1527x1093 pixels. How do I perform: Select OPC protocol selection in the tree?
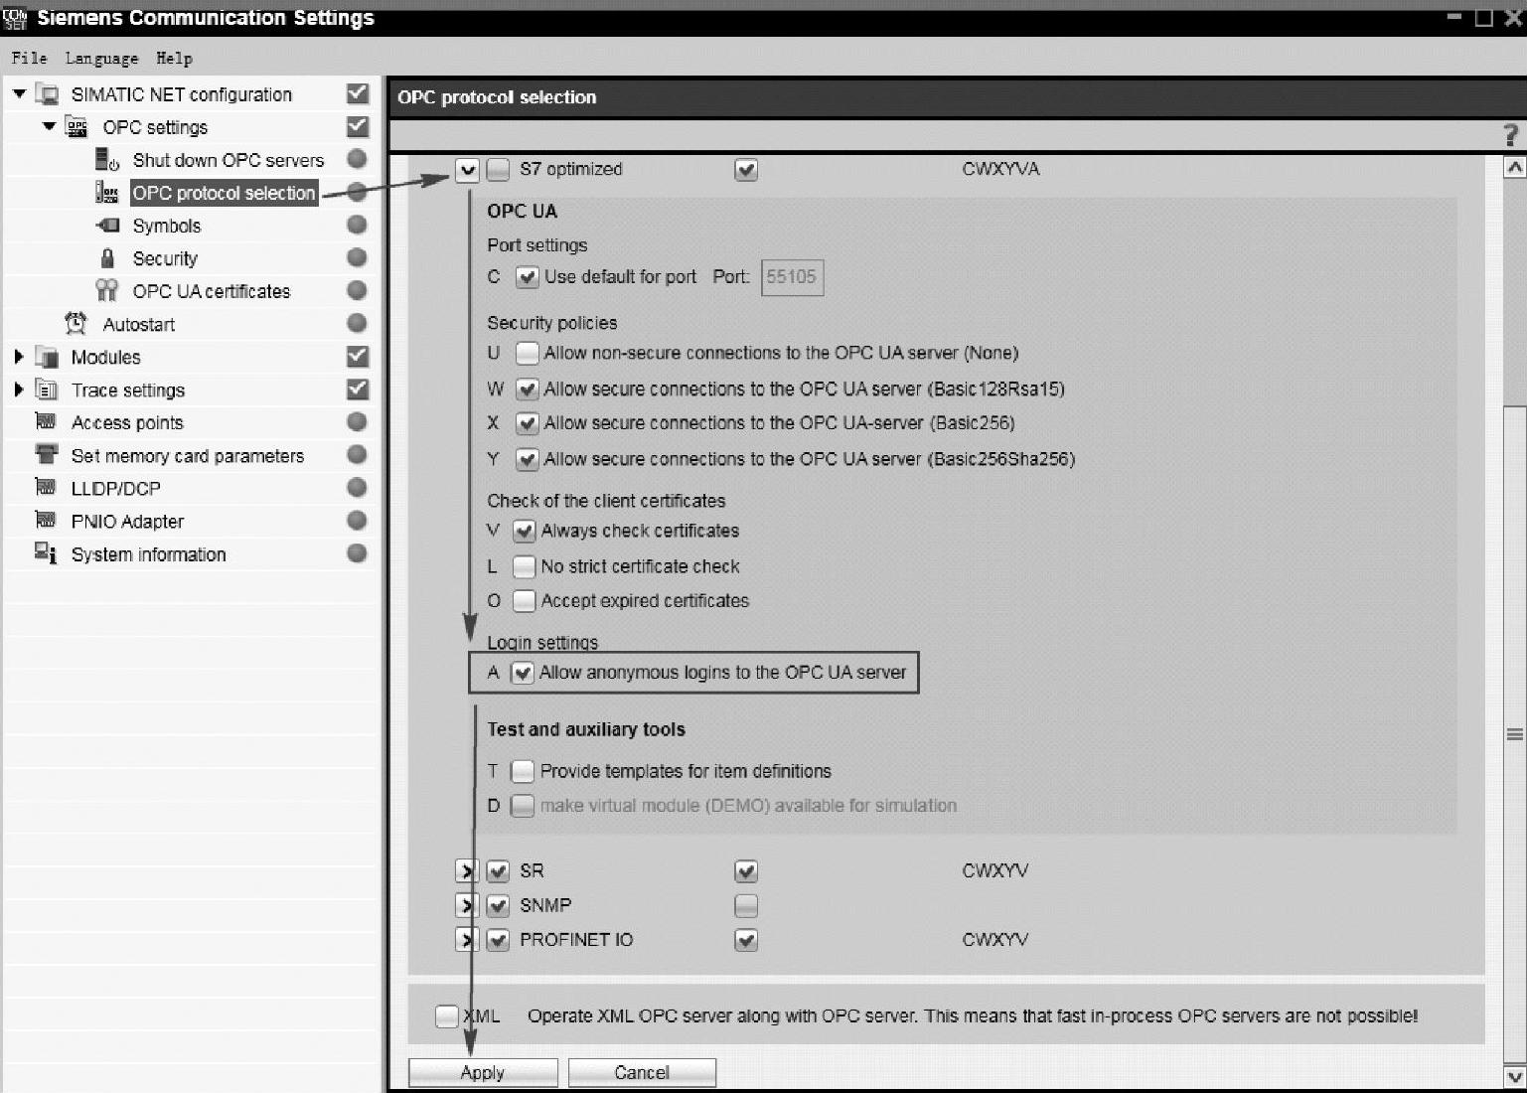tap(224, 193)
